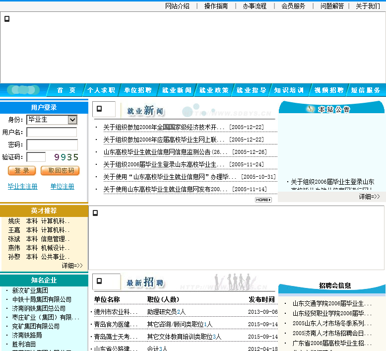Click the broken image icon in top banner

point(7,19)
